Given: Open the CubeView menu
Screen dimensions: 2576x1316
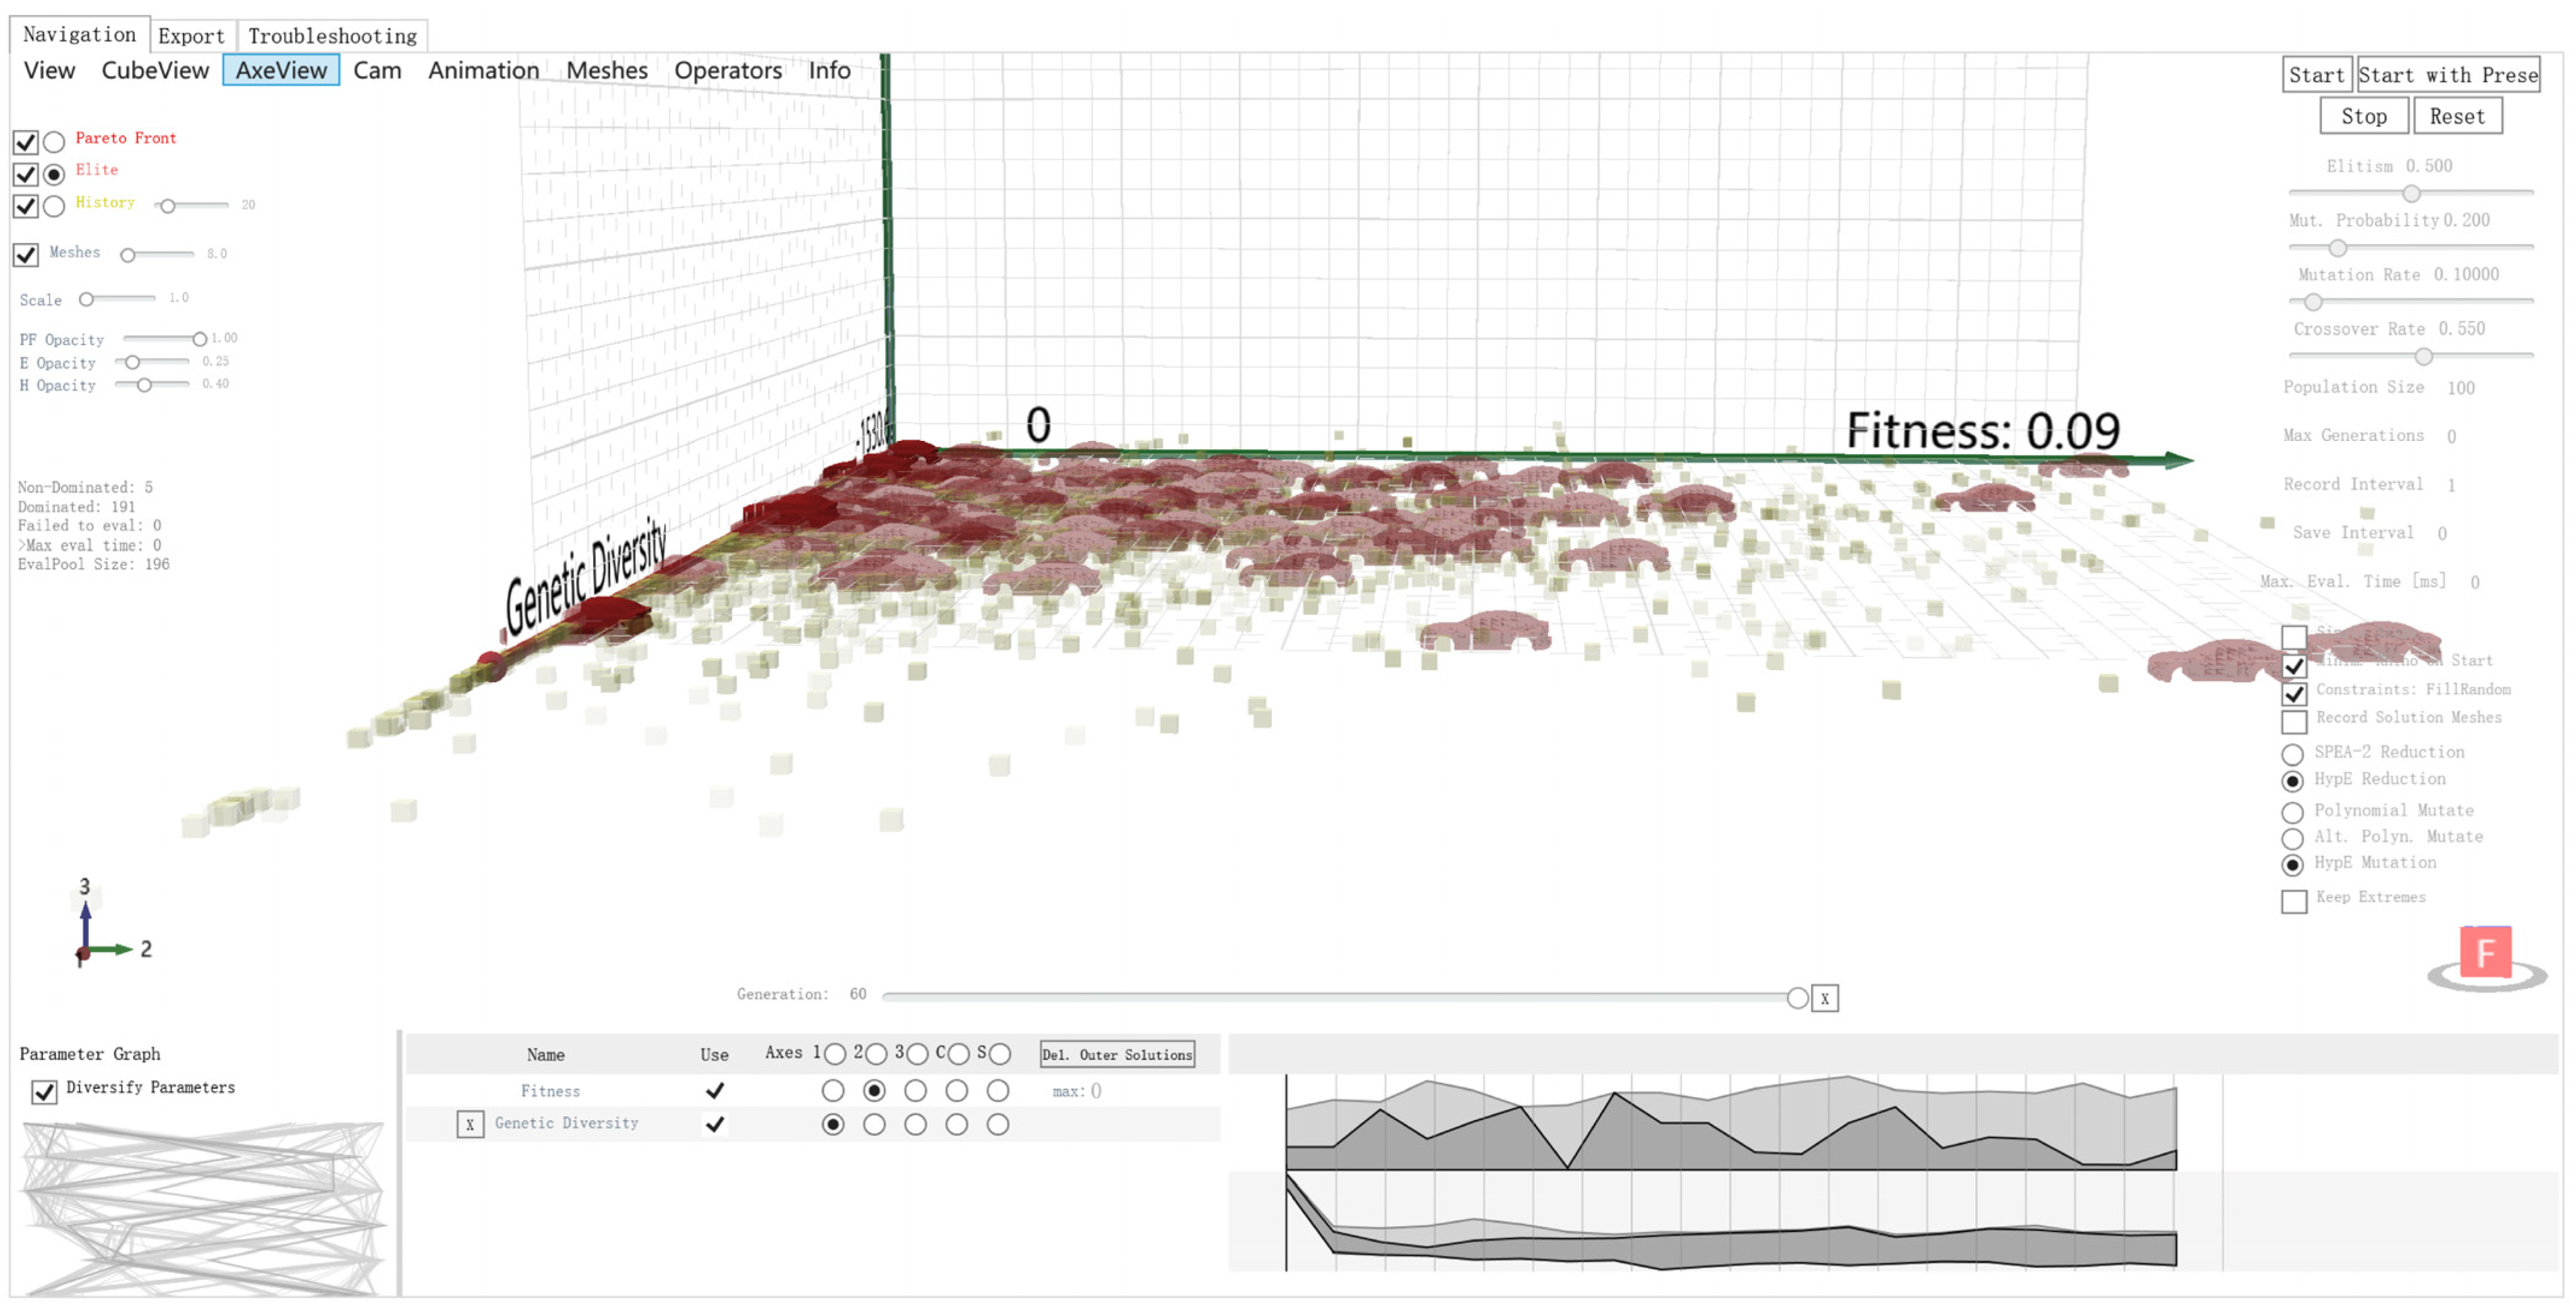Looking at the screenshot, I should 155,70.
